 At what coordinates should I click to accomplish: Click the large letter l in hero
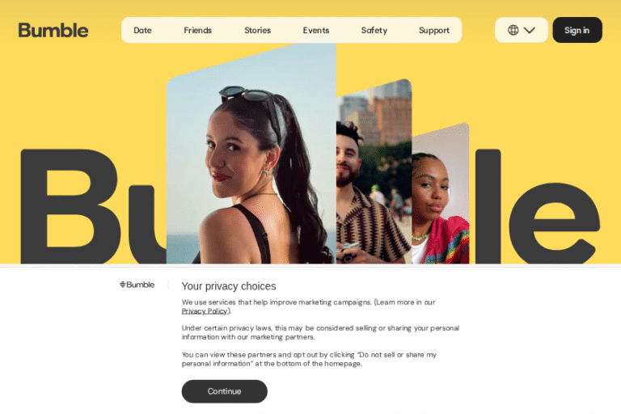[x=488, y=206]
